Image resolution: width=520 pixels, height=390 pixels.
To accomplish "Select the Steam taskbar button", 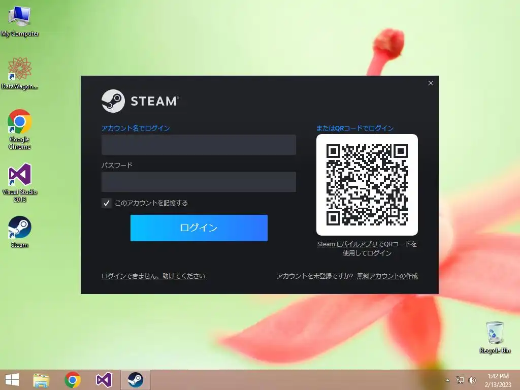I will [135, 380].
